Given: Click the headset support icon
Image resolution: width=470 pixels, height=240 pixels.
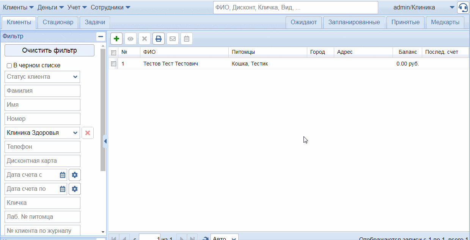Looking at the screenshot, I should (x=463, y=8).
